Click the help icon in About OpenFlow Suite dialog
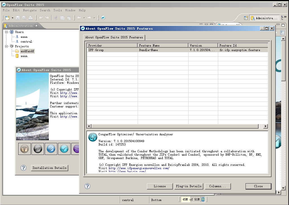Screen dimensions: 289x205 click(x=23, y=168)
